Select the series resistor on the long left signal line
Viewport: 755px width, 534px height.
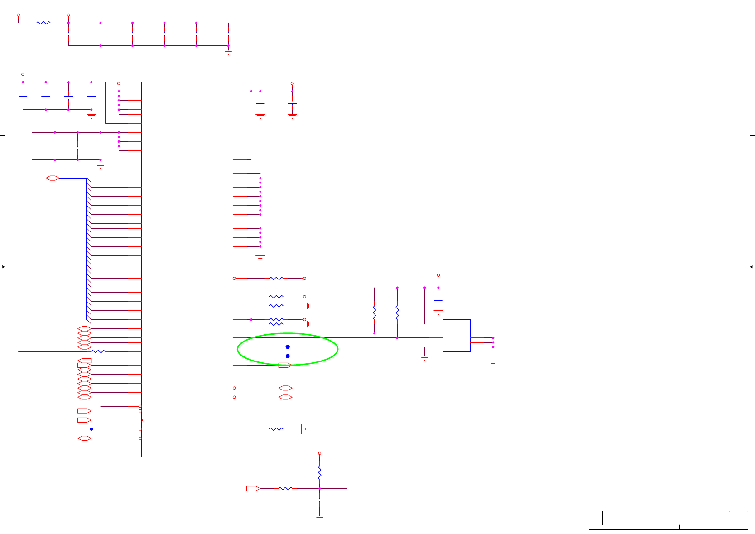(98, 351)
